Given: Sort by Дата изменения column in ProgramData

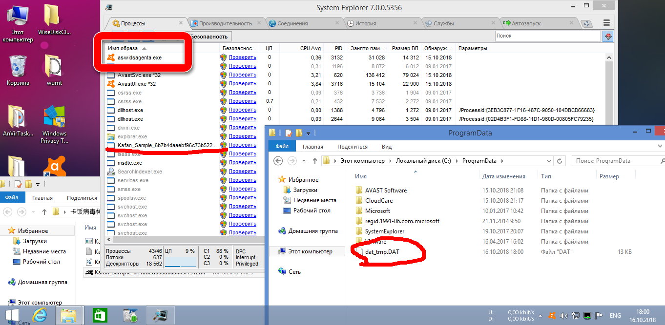Looking at the screenshot, I should tap(503, 176).
